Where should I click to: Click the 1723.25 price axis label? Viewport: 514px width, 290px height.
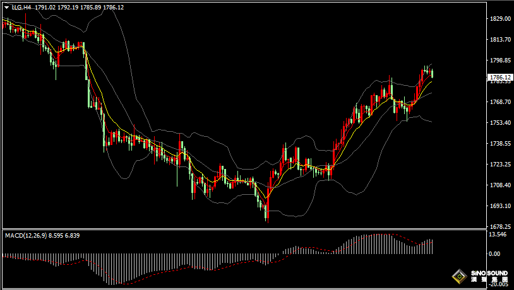[x=501, y=164]
